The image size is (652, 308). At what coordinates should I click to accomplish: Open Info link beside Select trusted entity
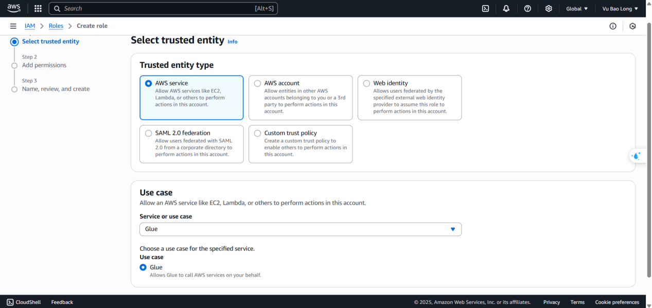[x=233, y=42]
